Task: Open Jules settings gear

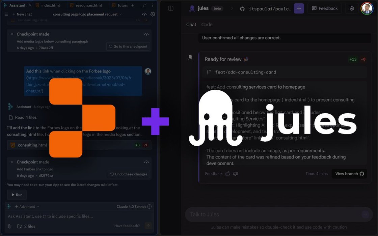Action: pyautogui.click(x=352, y=8)
